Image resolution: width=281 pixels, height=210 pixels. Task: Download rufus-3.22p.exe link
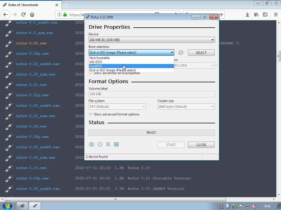point(32,54)
